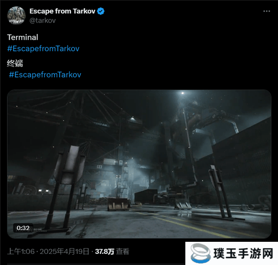Follow the #EscapefromTarkov hashtag below 终端
This screenshot has height=265, width=278.
(x=45, y=75)
